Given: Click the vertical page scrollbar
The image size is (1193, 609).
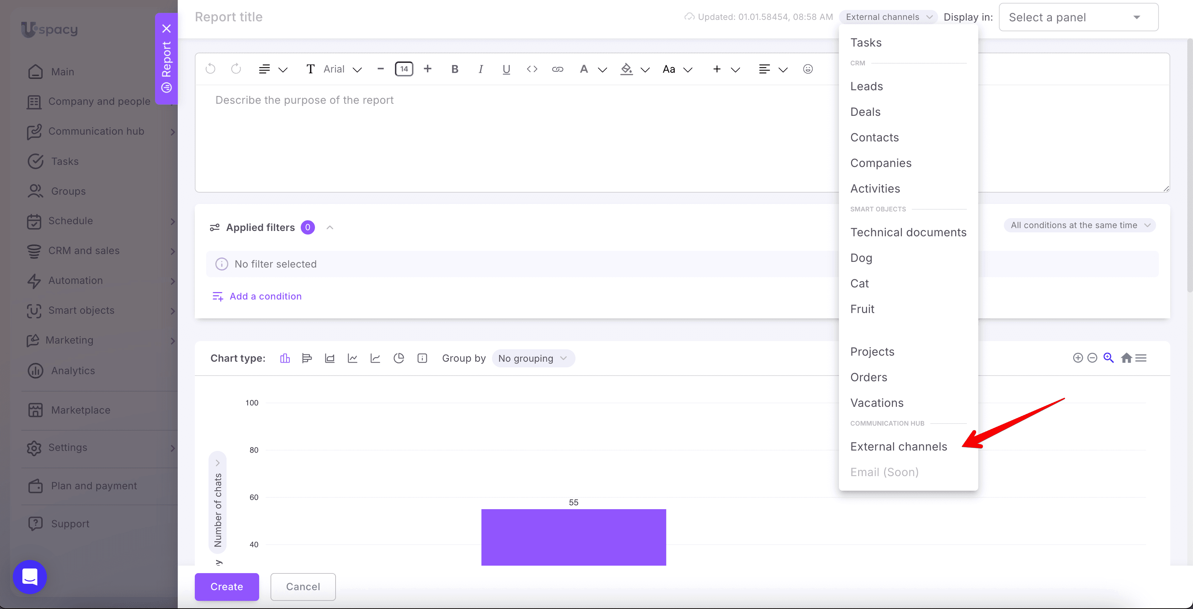Looking at the screenshot, I should point(1190,165).
